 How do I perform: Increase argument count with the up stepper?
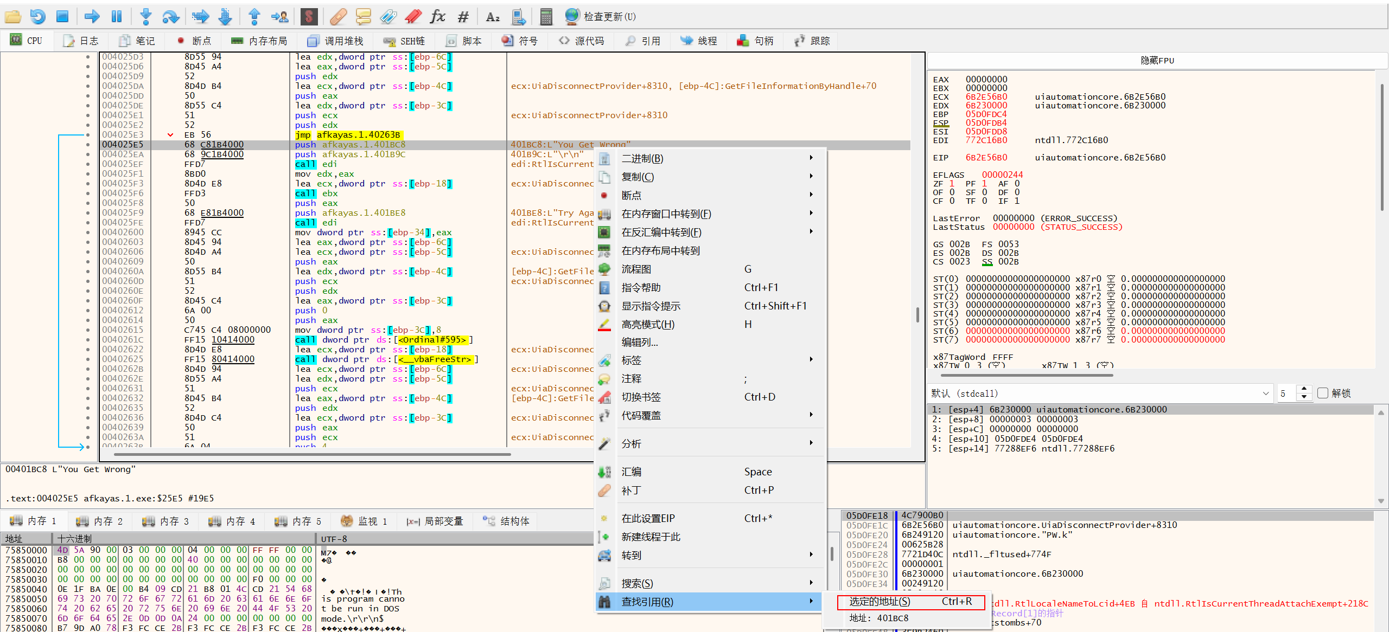coord(1304,389)
